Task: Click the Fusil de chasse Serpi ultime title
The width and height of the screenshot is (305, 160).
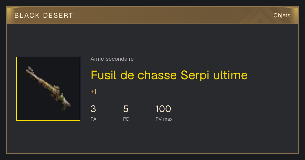Action: [169, 75]
